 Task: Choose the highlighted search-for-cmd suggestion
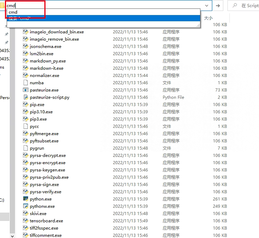pyautogui.click(x=104, y=18)
